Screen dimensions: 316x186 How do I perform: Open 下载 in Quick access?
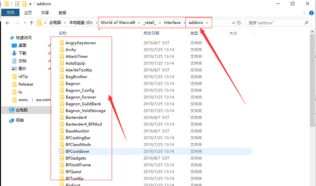tap(22, 53)
